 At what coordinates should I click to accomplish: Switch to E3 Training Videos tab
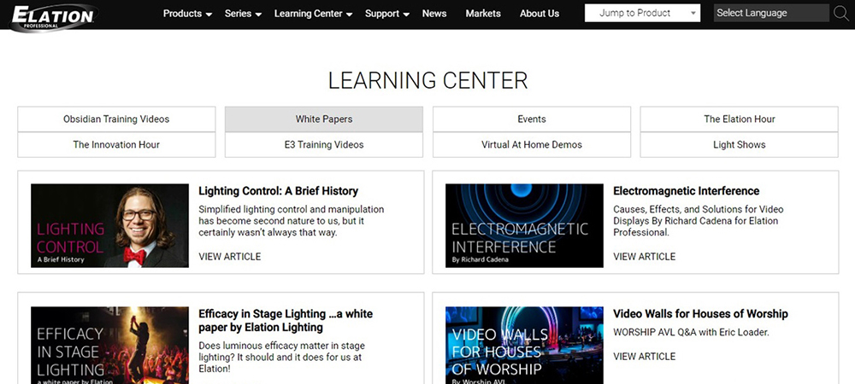point(324,145)
